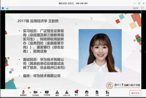Turn on camera with 开启视频
The image size is (146, 98).
click(x=35, y=93)
